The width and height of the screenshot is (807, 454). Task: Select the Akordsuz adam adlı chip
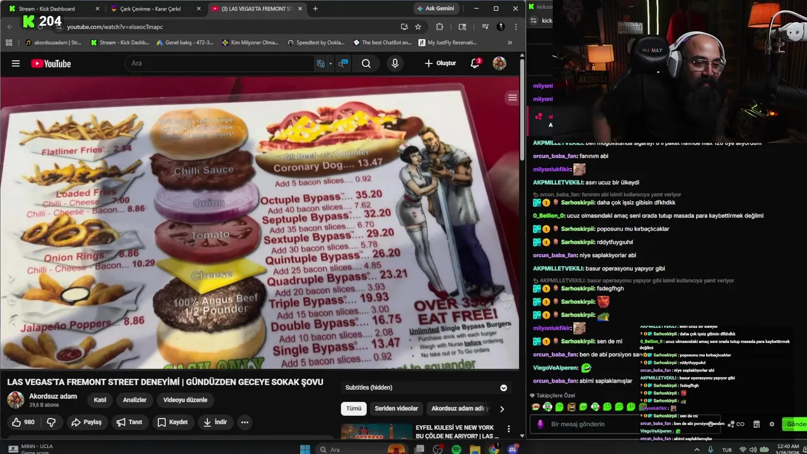pos(460,409)
